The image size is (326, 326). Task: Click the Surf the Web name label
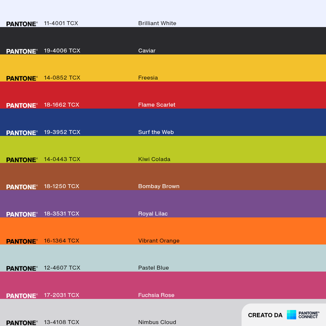pyautogui.click(x=156, y=132)
